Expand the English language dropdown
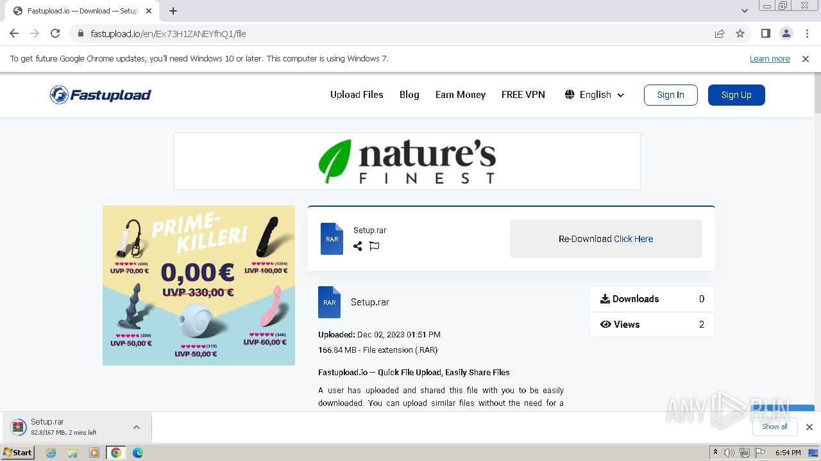 tap(595, 95)
